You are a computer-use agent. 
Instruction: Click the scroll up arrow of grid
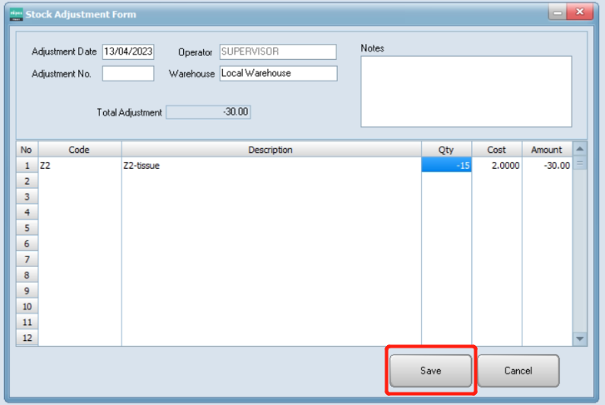(581, 150)
